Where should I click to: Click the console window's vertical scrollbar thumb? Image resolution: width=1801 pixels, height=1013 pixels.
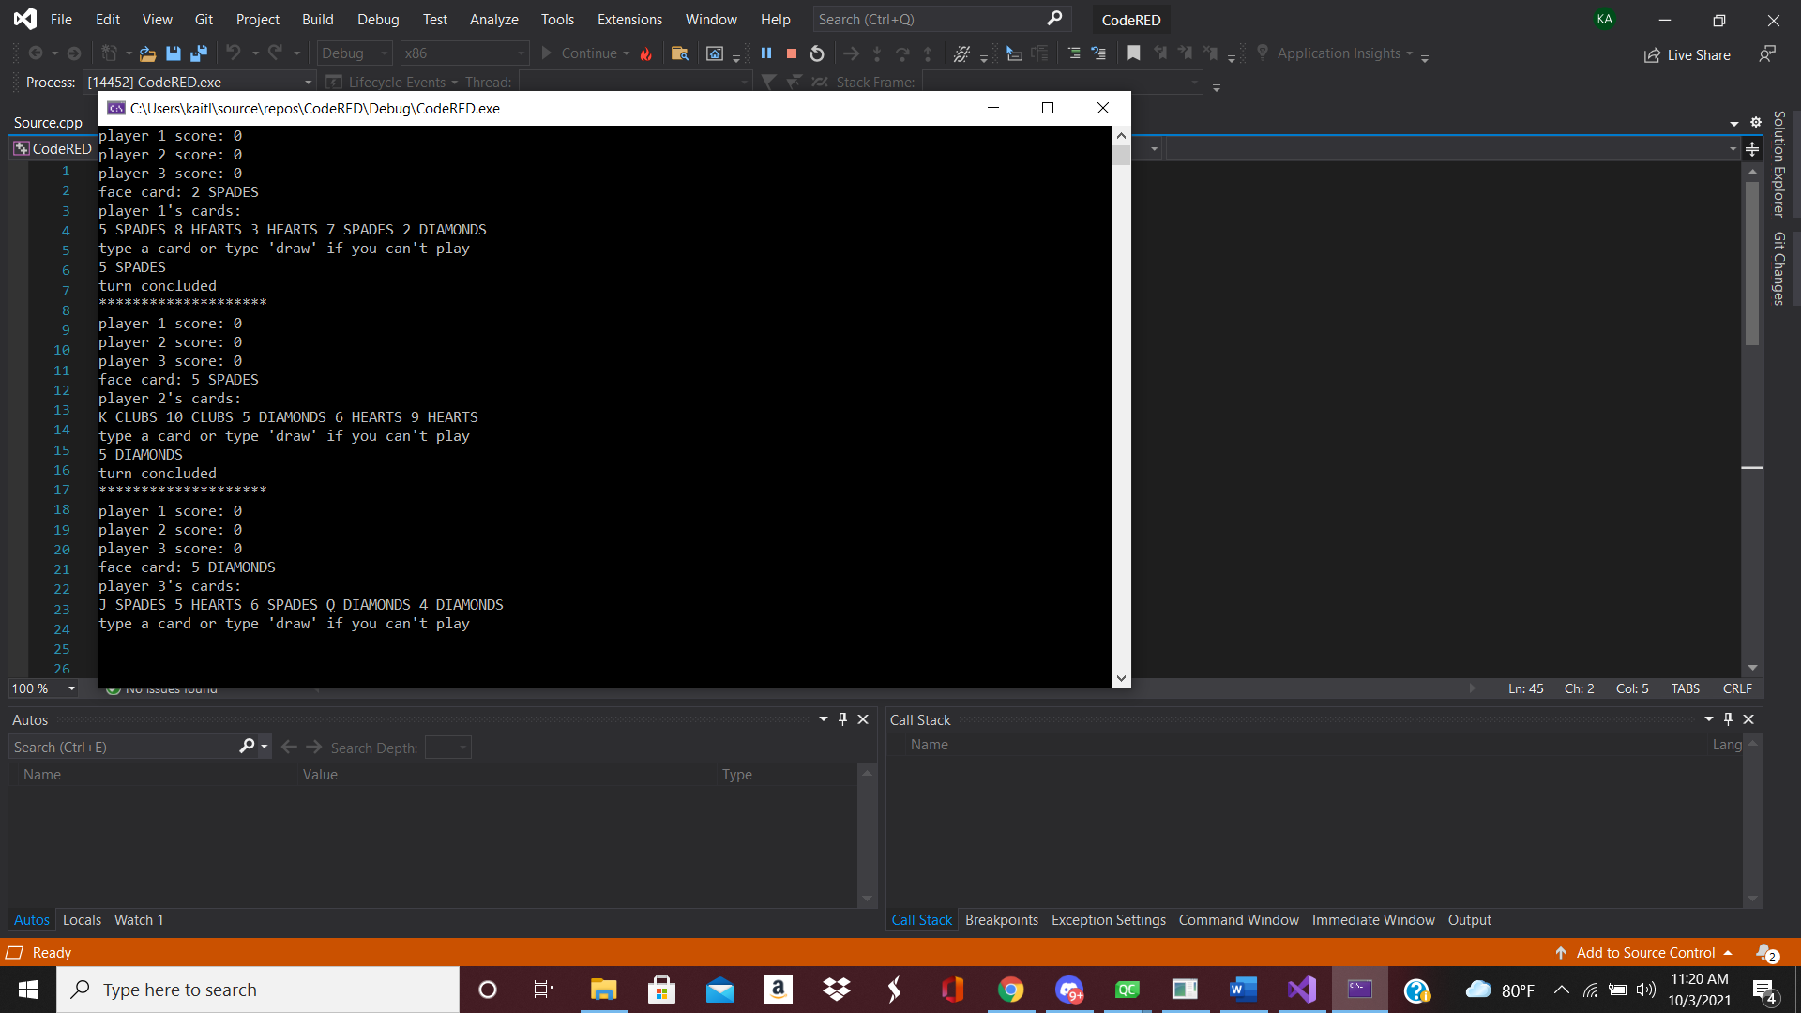pos(1121,155)
